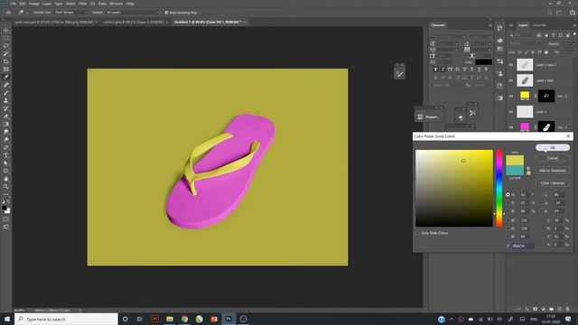Create new layer icon in Layers panel

(x=559, y=309)
